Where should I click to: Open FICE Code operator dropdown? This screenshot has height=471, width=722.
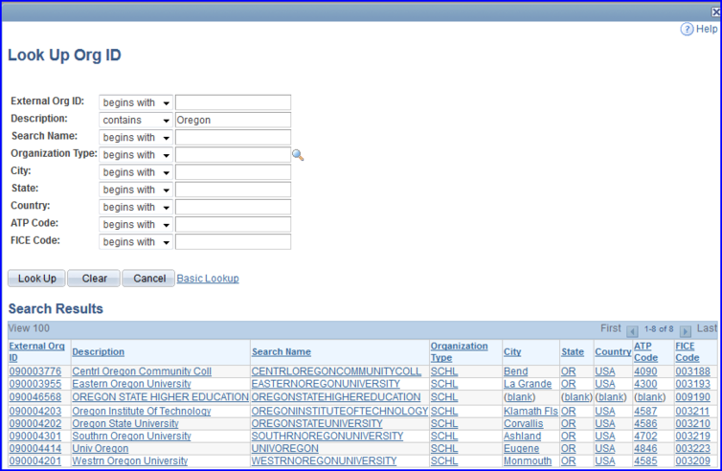pos(136,242)
